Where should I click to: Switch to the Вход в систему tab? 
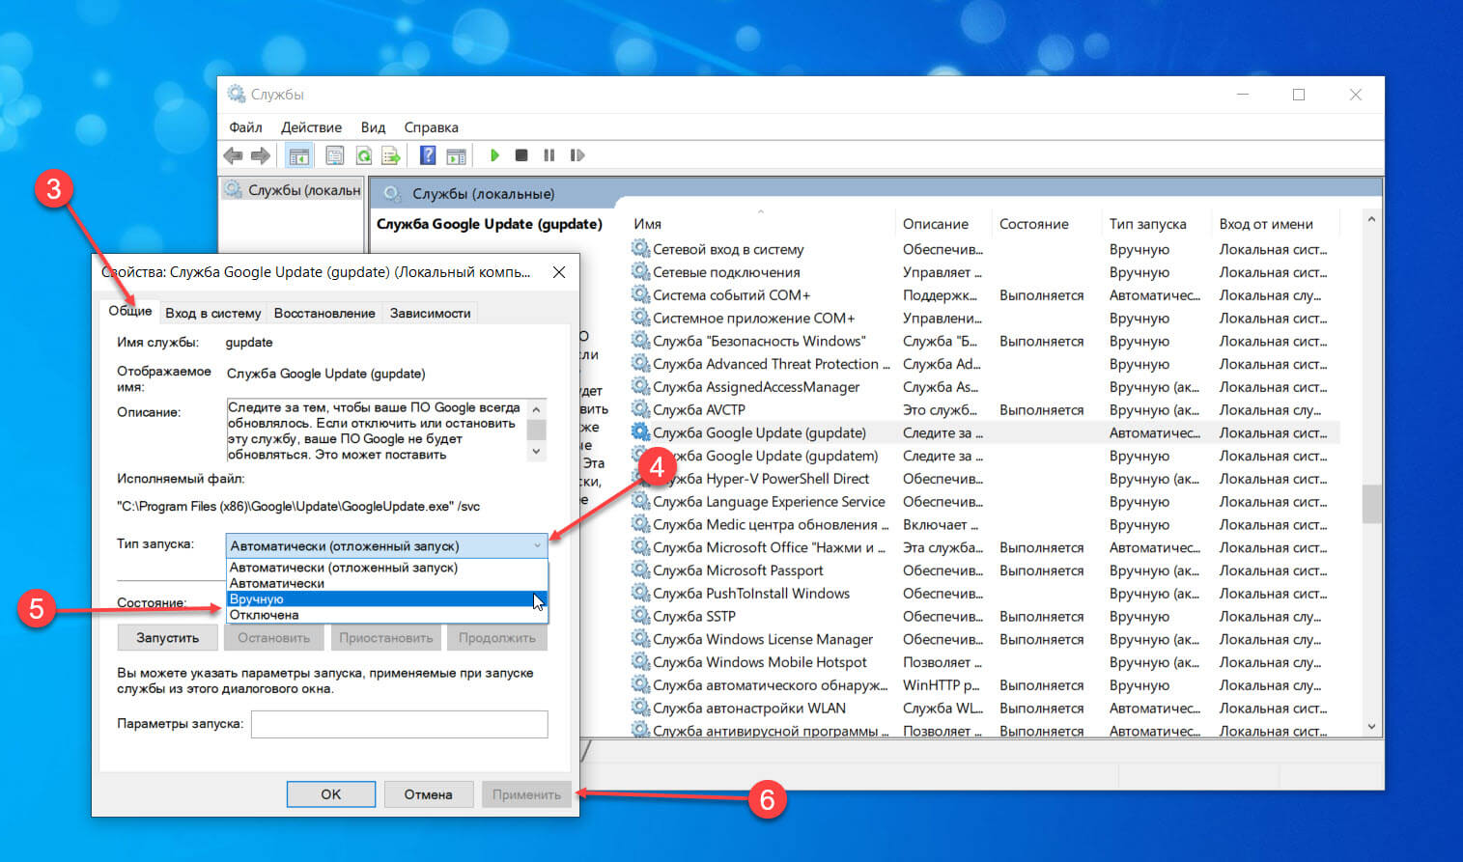click(212, 313)
